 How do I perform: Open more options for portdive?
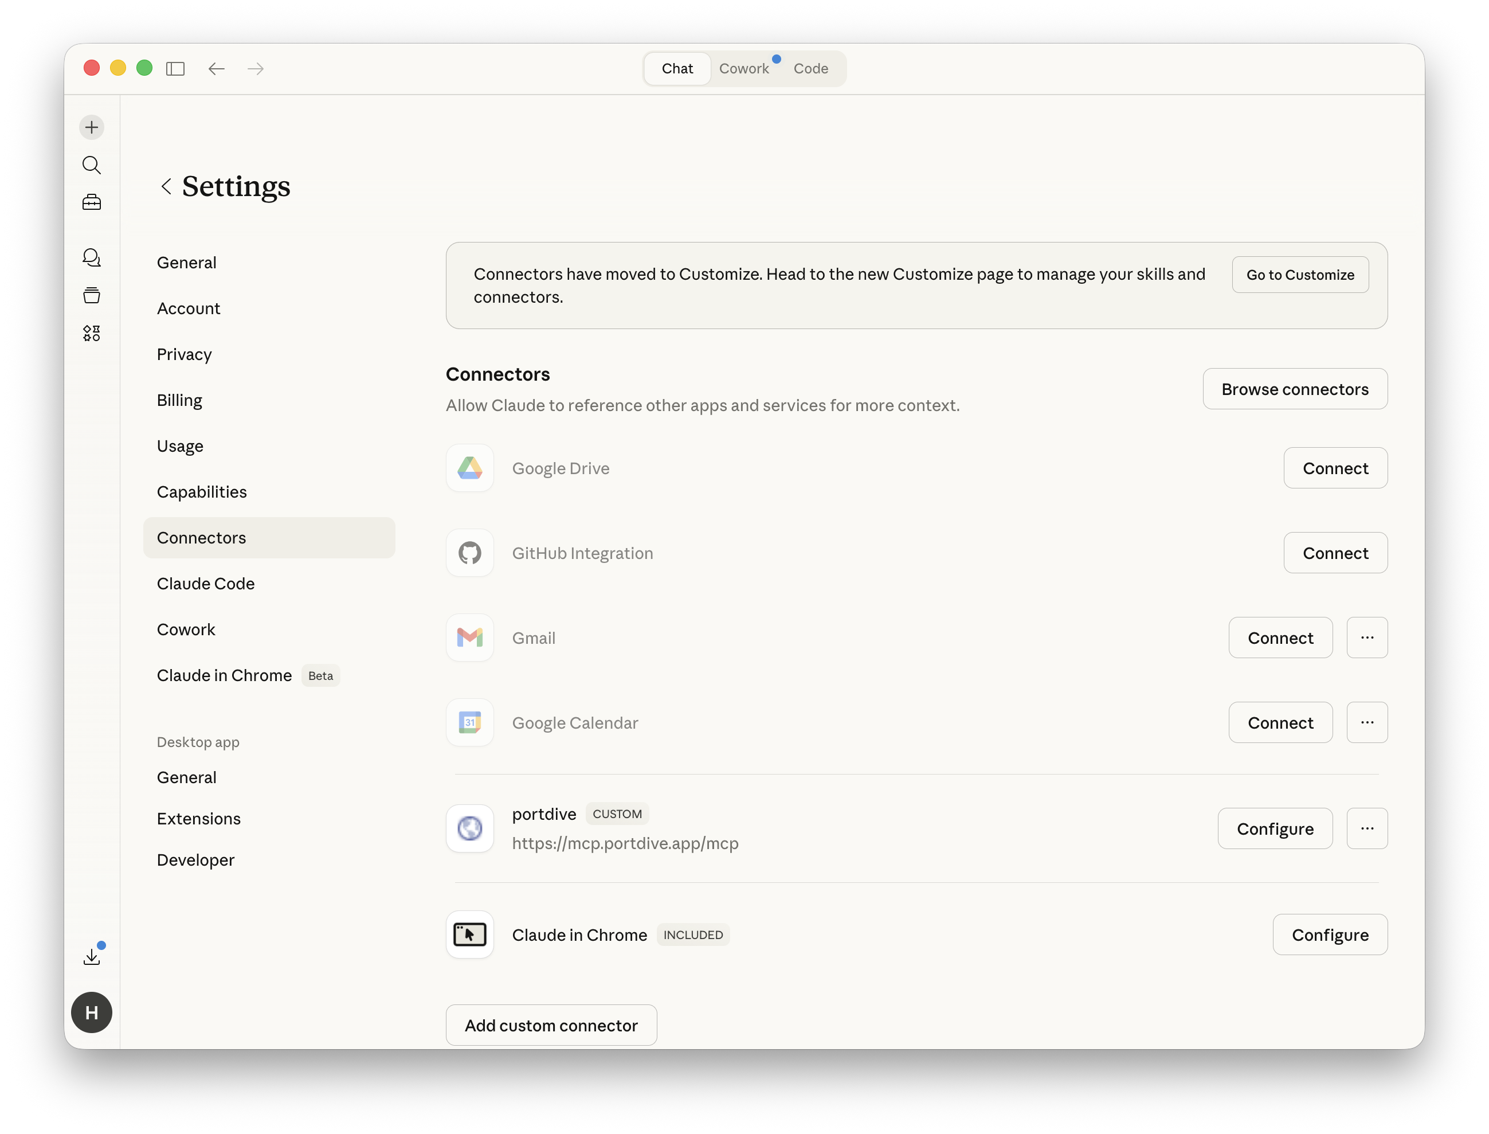click(1367, 829)
